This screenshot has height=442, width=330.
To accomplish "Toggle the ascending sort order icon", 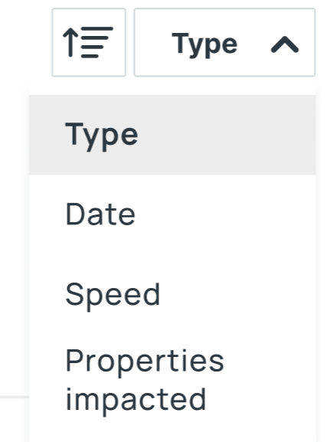I will pos(89,42).
